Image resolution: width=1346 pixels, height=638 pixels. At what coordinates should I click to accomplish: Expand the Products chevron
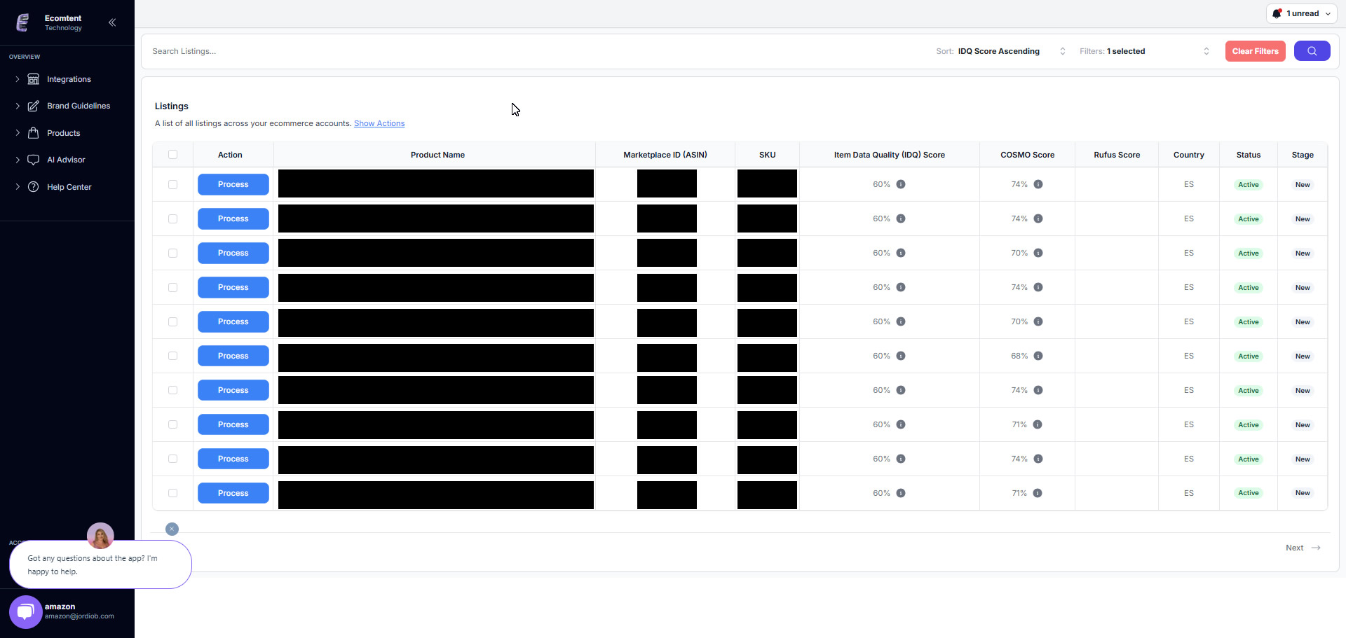coord(18,133)
